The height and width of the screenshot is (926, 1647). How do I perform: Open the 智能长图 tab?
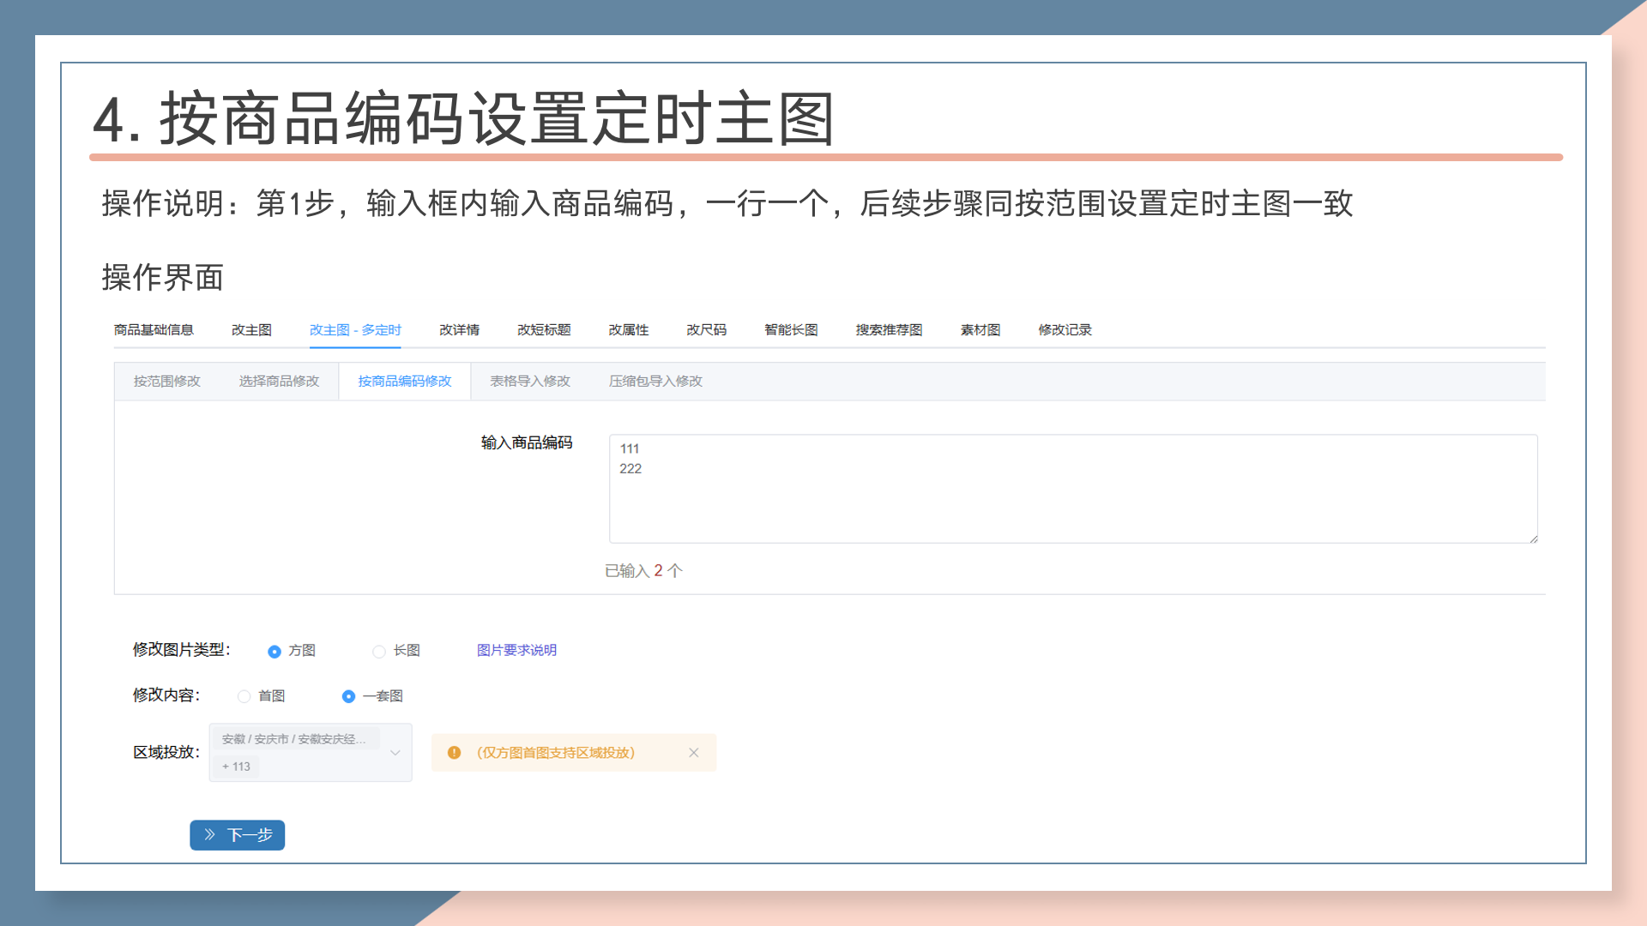791,330
